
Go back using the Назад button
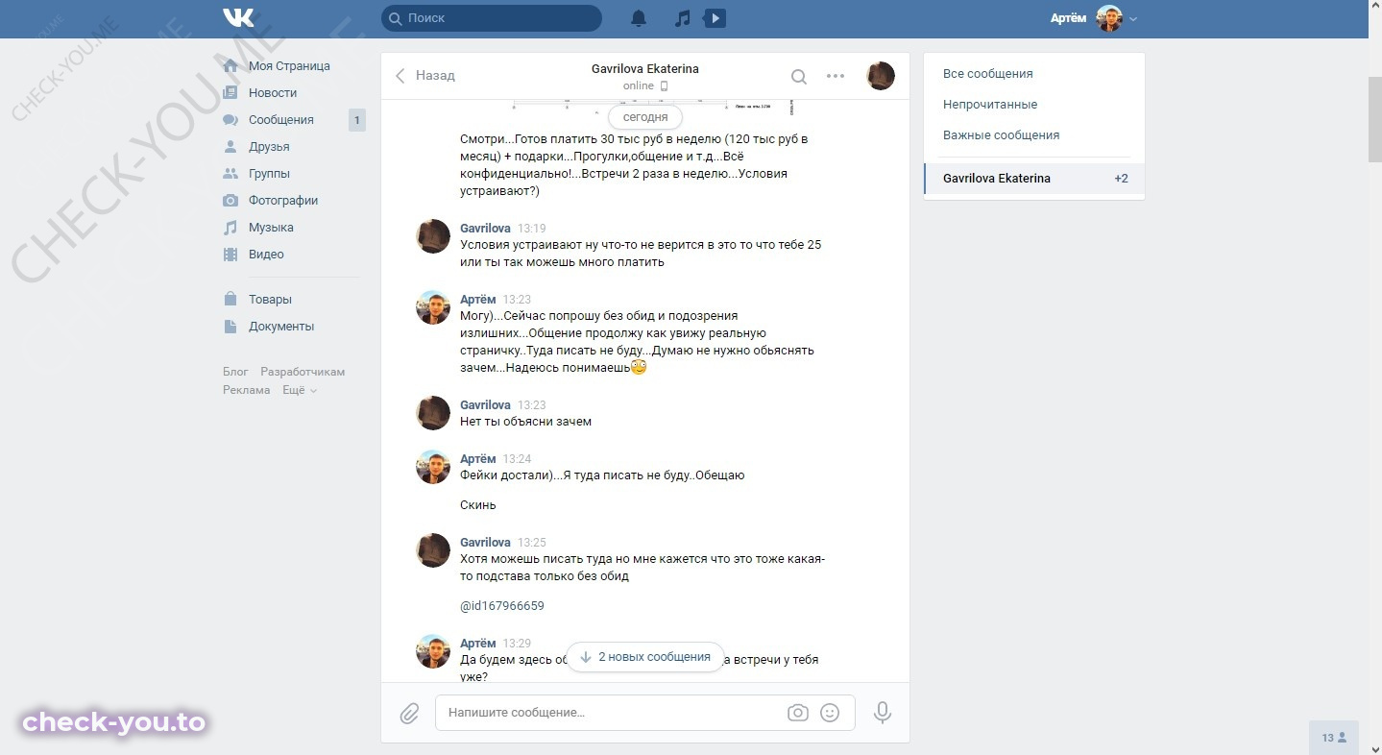[424, 75]
